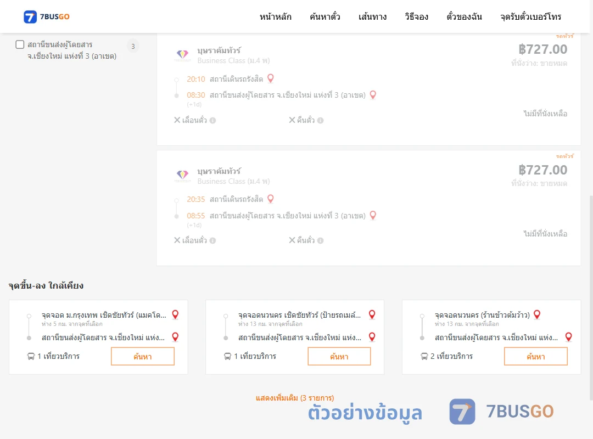The image size is (593, 439).
Task: Click the vertical page scrollbar
Action: tap(591, 297)
